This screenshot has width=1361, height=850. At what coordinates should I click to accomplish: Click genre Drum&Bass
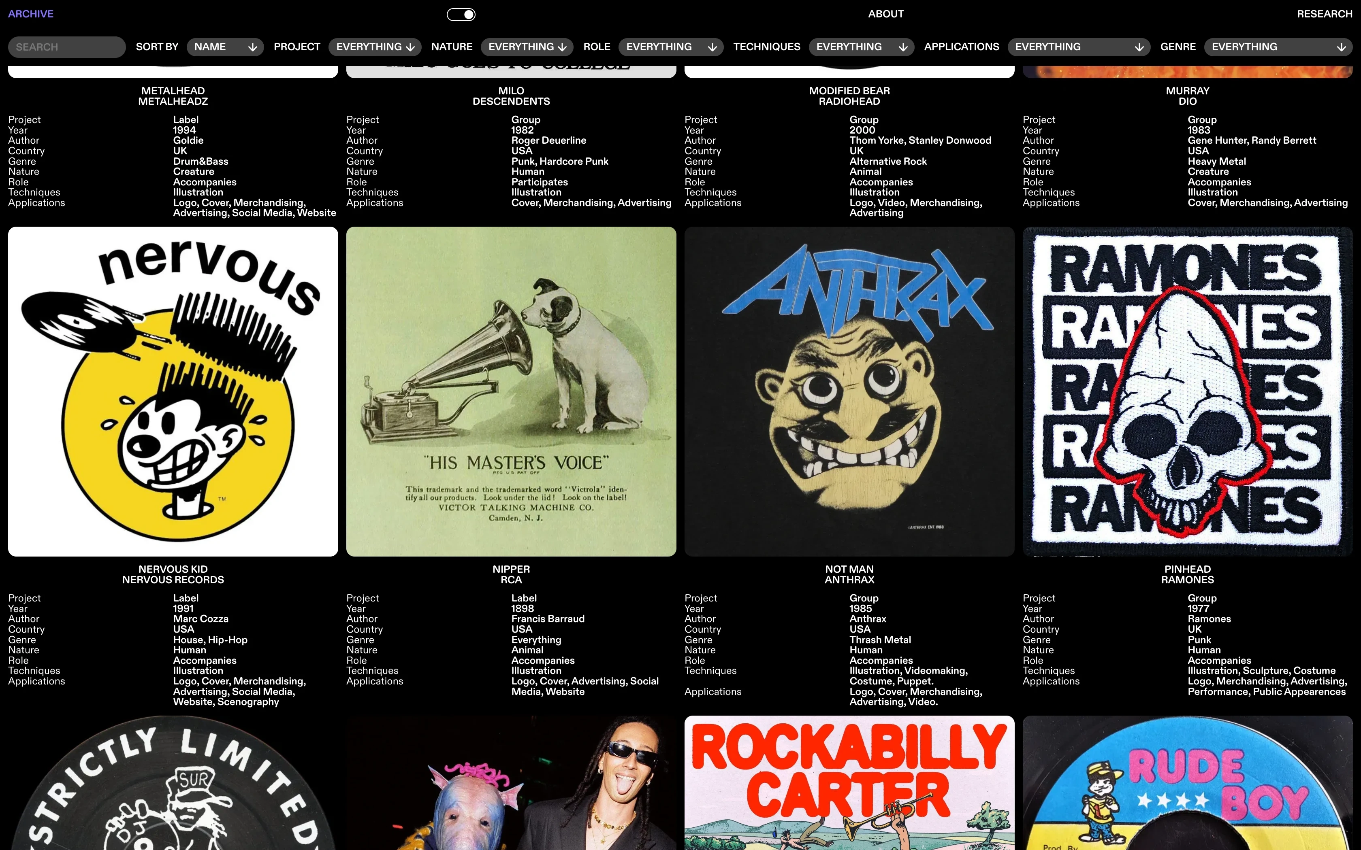pyautogui.click(x=201, y=161)
